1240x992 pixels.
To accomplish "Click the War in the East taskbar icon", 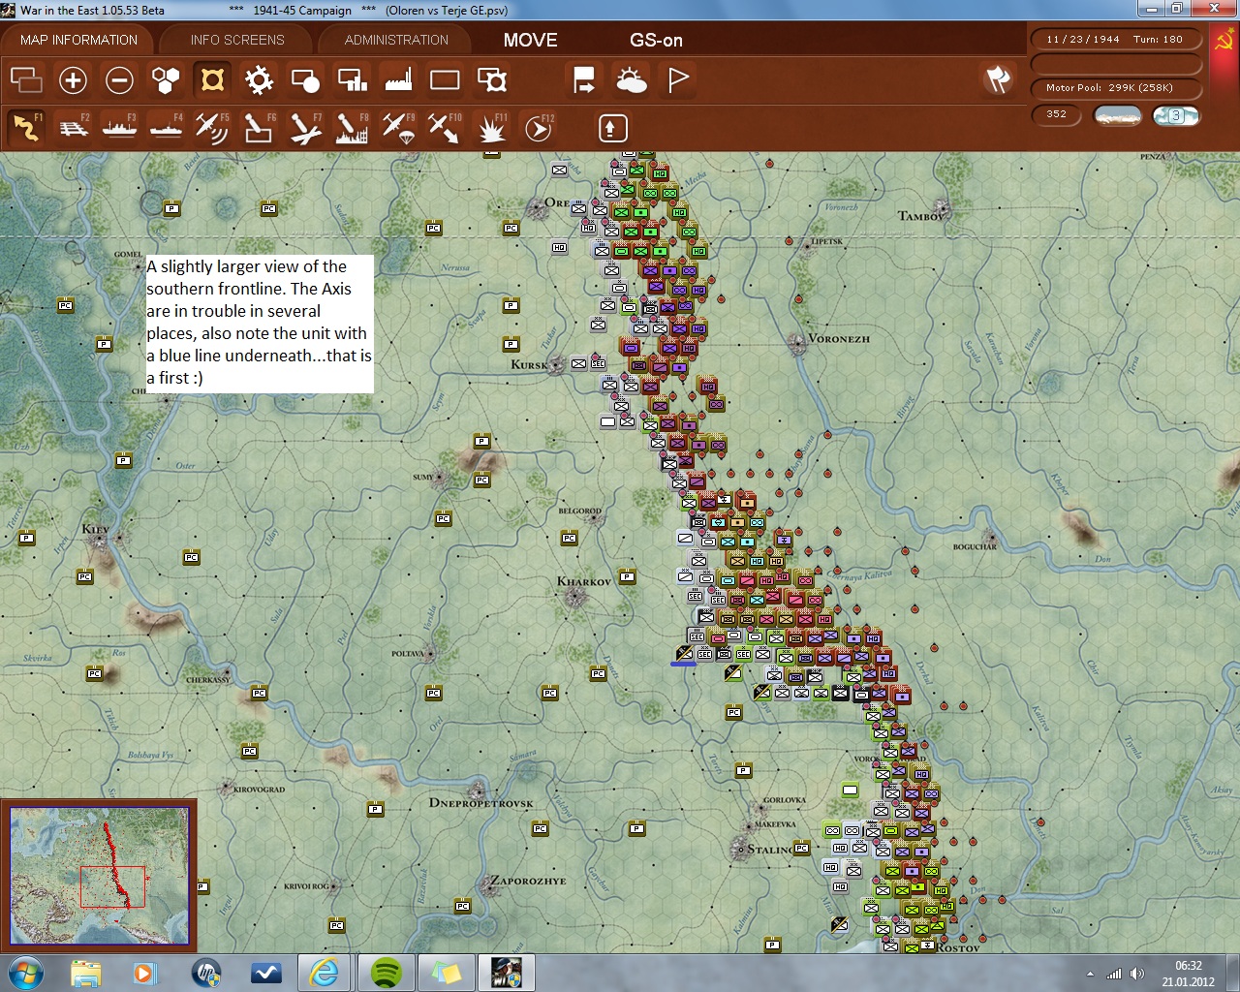I will pyautogui.click(x=507, y=973).
